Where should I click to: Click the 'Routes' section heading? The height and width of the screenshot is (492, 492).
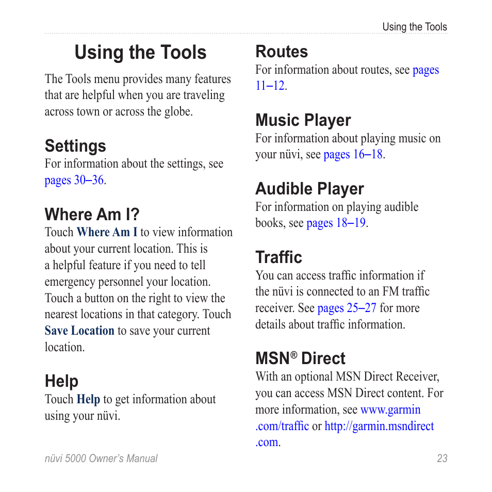[282, 52]
